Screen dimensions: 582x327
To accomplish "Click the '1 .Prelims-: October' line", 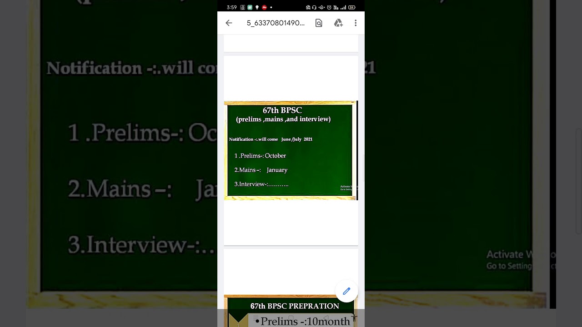I will pyautogui.click(x=260, y=156).
